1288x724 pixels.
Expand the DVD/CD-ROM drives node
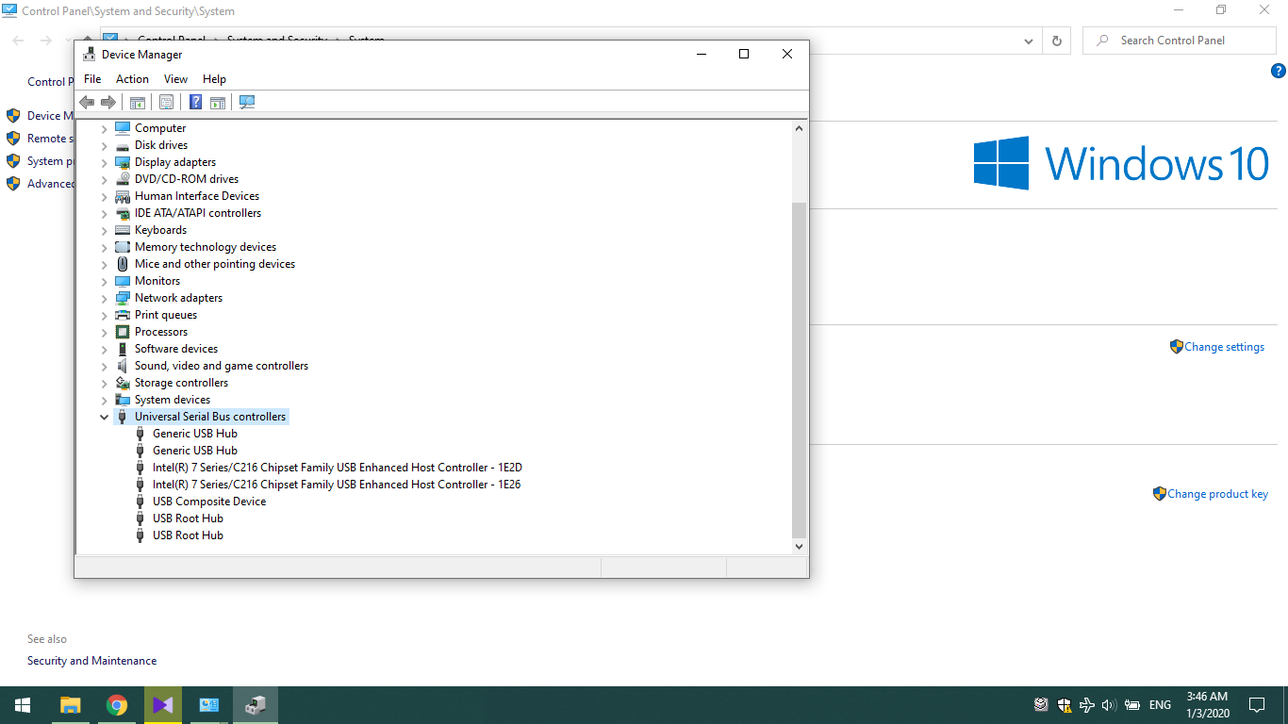coord(105,179)
